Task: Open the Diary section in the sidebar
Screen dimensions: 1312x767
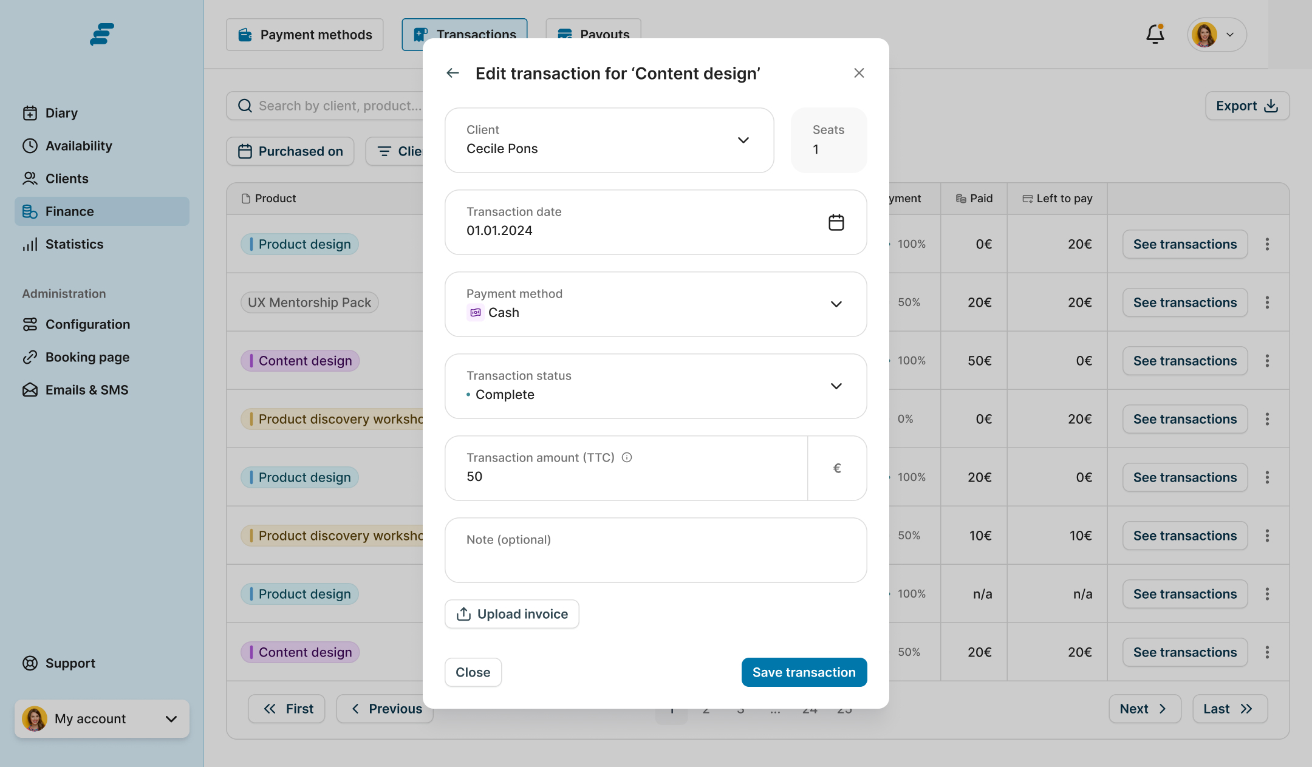Action: click(61, 113)
